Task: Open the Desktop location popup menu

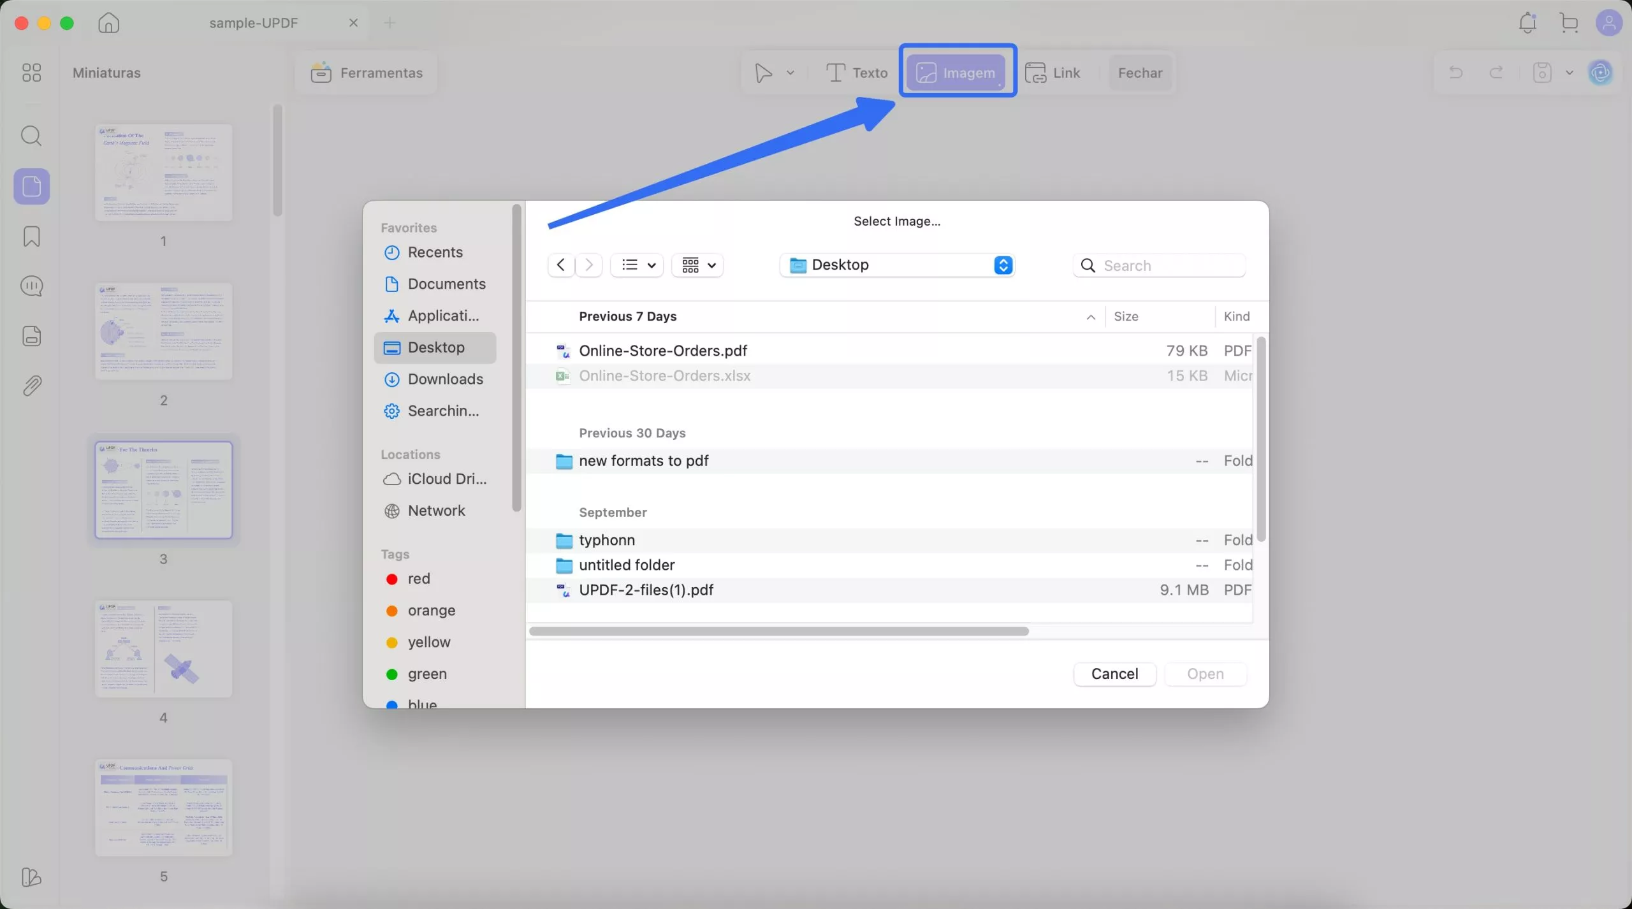Action: (x=897, y=265)
